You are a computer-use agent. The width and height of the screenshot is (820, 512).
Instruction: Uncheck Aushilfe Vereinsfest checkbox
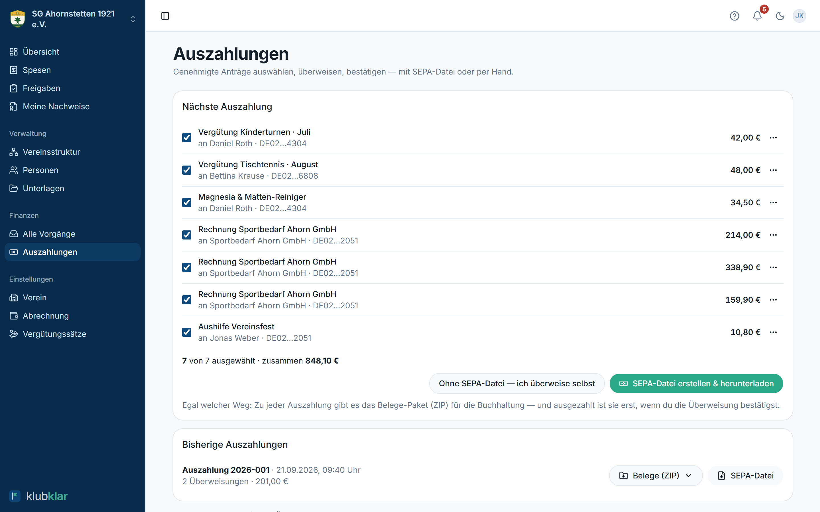tap(187, 332)
